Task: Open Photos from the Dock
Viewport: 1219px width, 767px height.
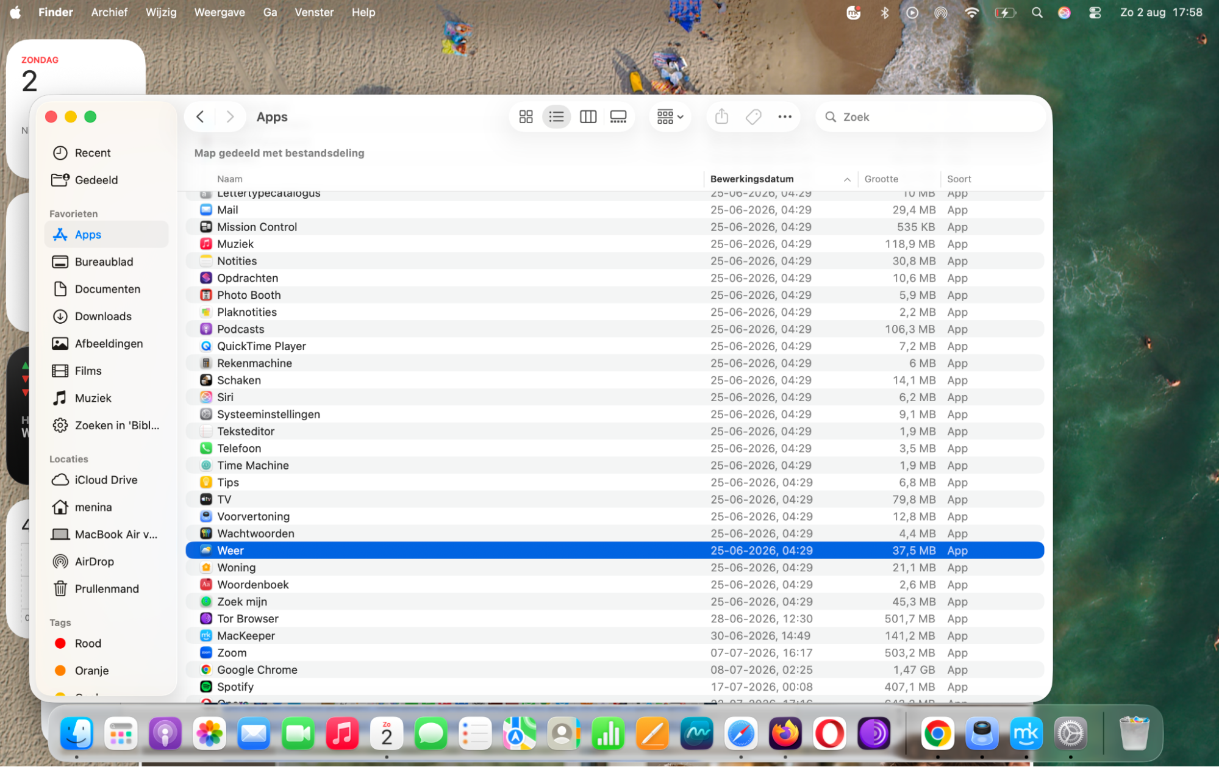Action: coord(209,733)
